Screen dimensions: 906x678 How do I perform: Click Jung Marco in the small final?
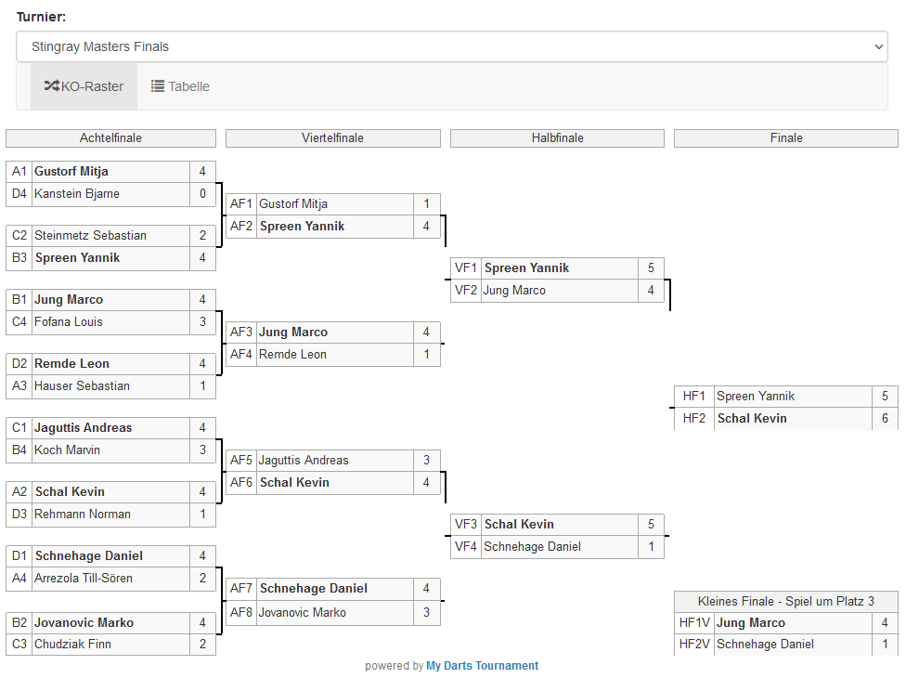pyautogui.click(x=751, y=622)
